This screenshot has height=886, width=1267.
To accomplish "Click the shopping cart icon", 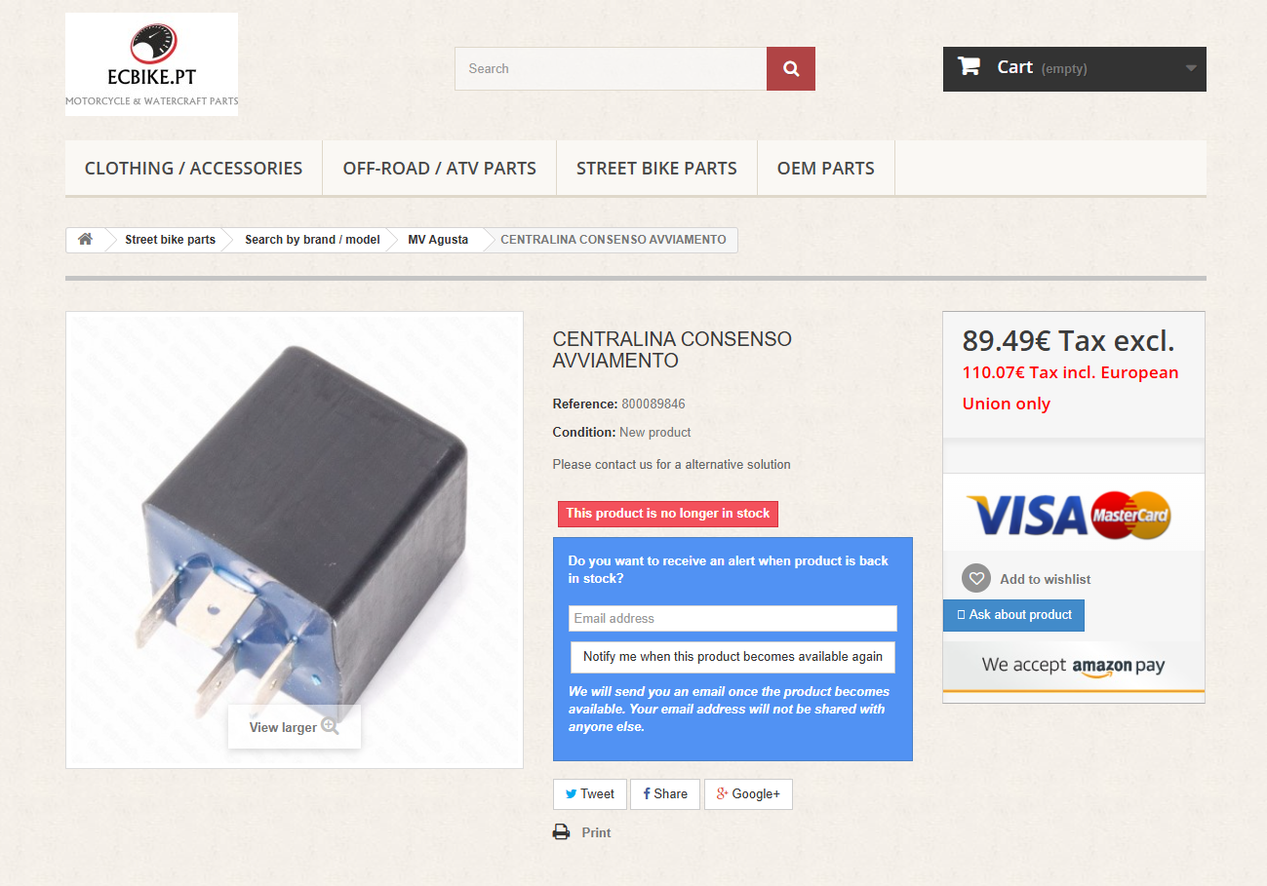I will point(969,66).
